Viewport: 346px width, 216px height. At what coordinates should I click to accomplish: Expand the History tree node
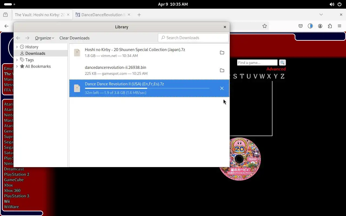tap(17, 47)
